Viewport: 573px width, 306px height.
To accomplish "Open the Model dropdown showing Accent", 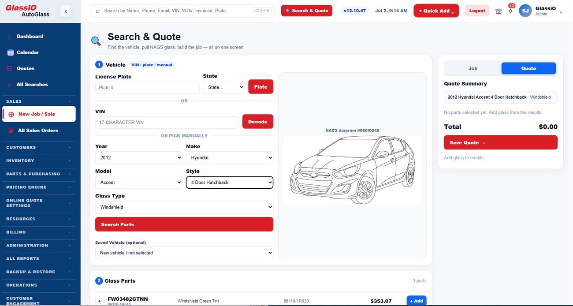I will pos(139,183).
